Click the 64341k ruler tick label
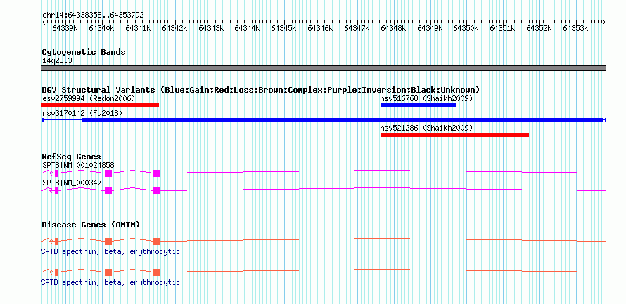The width and height of the screenshot is (626, 304). tap(138, 28)
